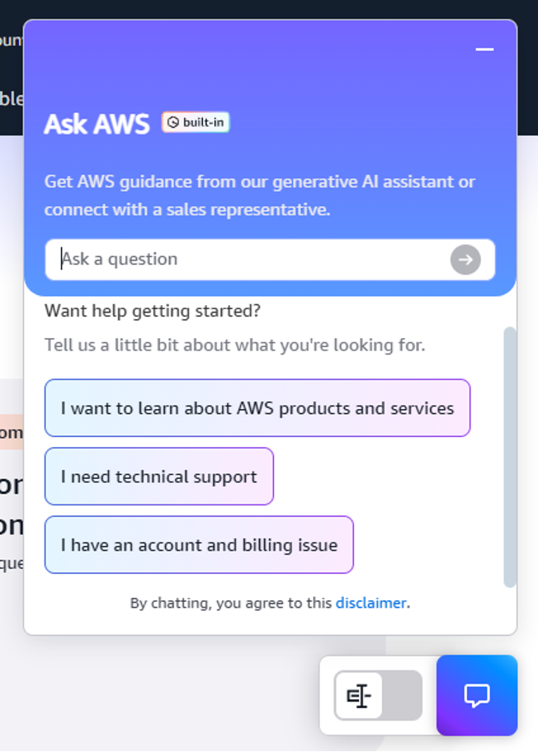Viewport: 538px width, 752px height.
Task: Click the orange tag behind the chat panel
Action: point(11,432)
